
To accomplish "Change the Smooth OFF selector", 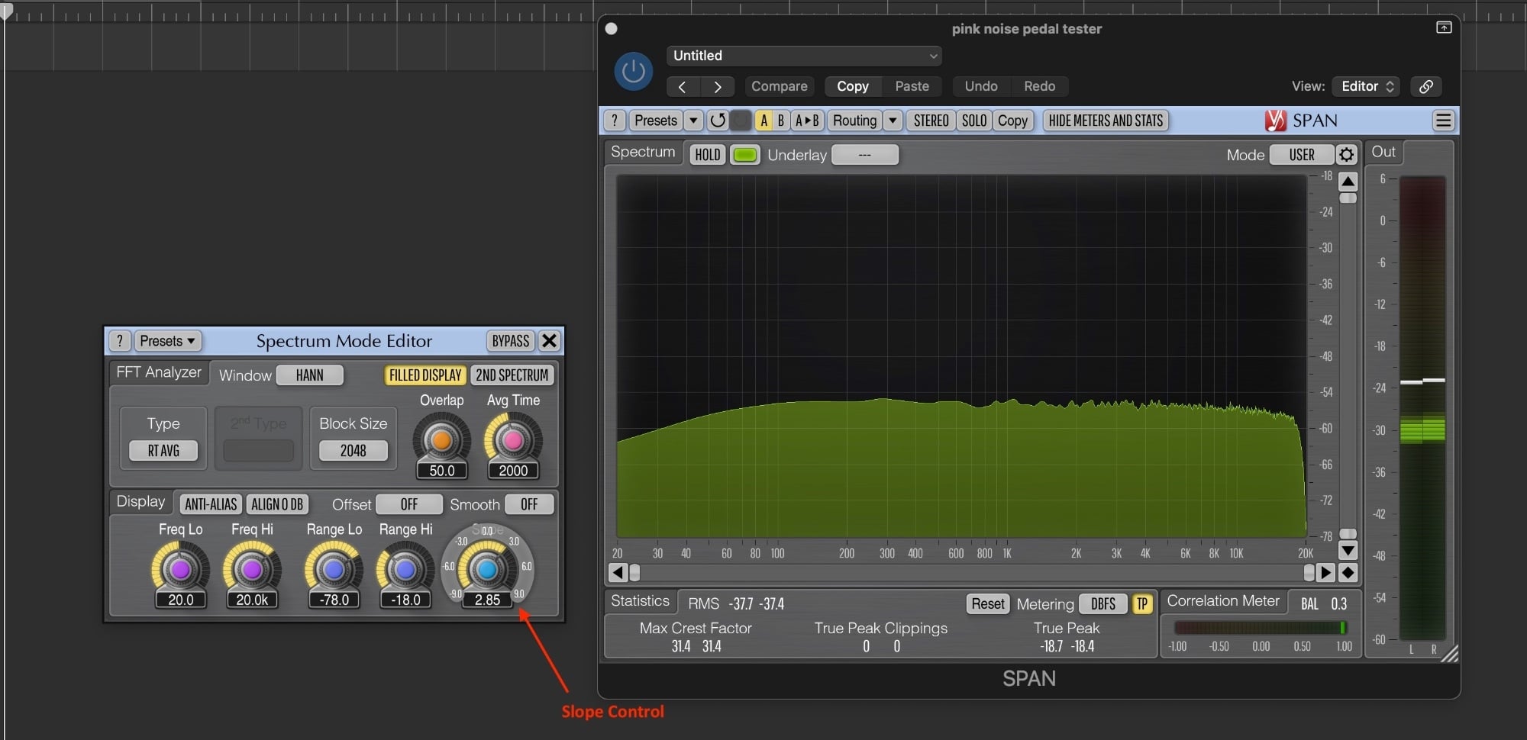I will tap(529, 504).
